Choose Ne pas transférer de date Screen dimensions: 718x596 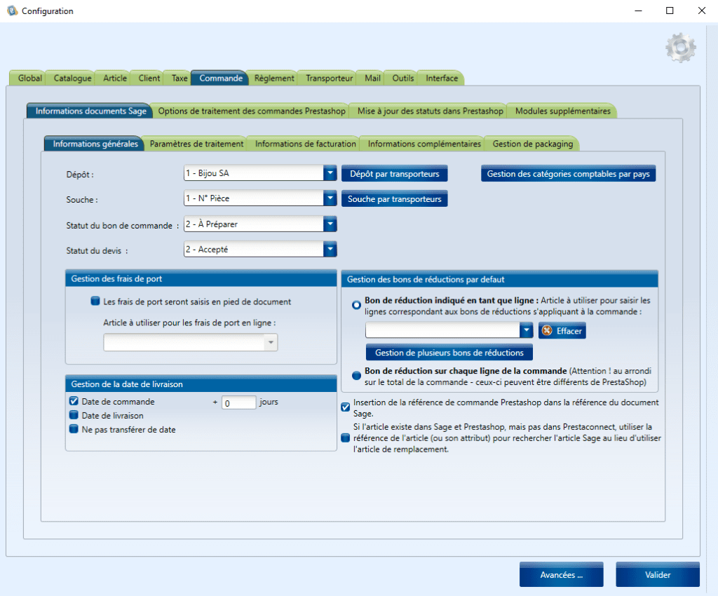pos(74,430)
